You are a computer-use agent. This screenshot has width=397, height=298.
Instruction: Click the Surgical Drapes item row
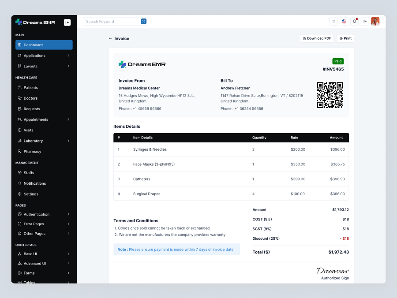click(x=231, y=194)
